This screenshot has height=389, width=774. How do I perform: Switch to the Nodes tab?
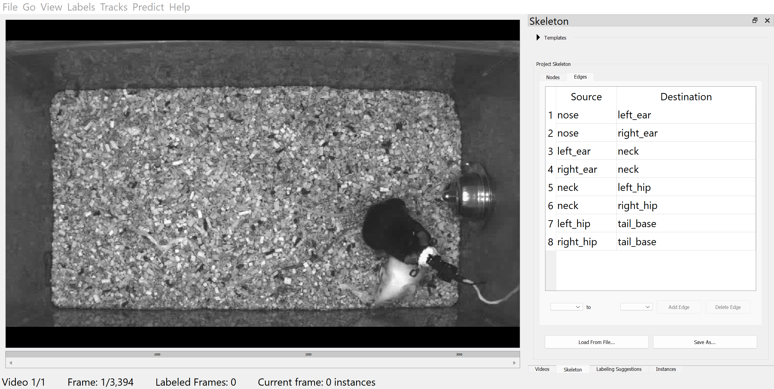click(553, 77)
